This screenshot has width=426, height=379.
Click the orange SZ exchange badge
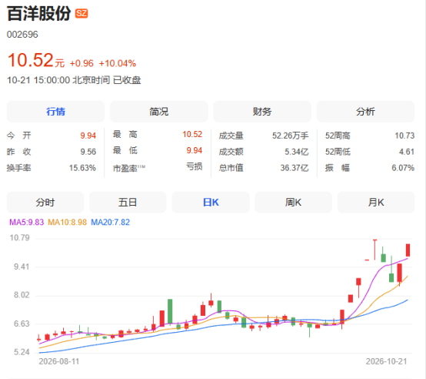82,13
